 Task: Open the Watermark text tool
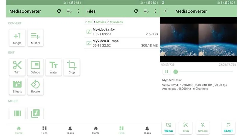(x=53, y=67)
